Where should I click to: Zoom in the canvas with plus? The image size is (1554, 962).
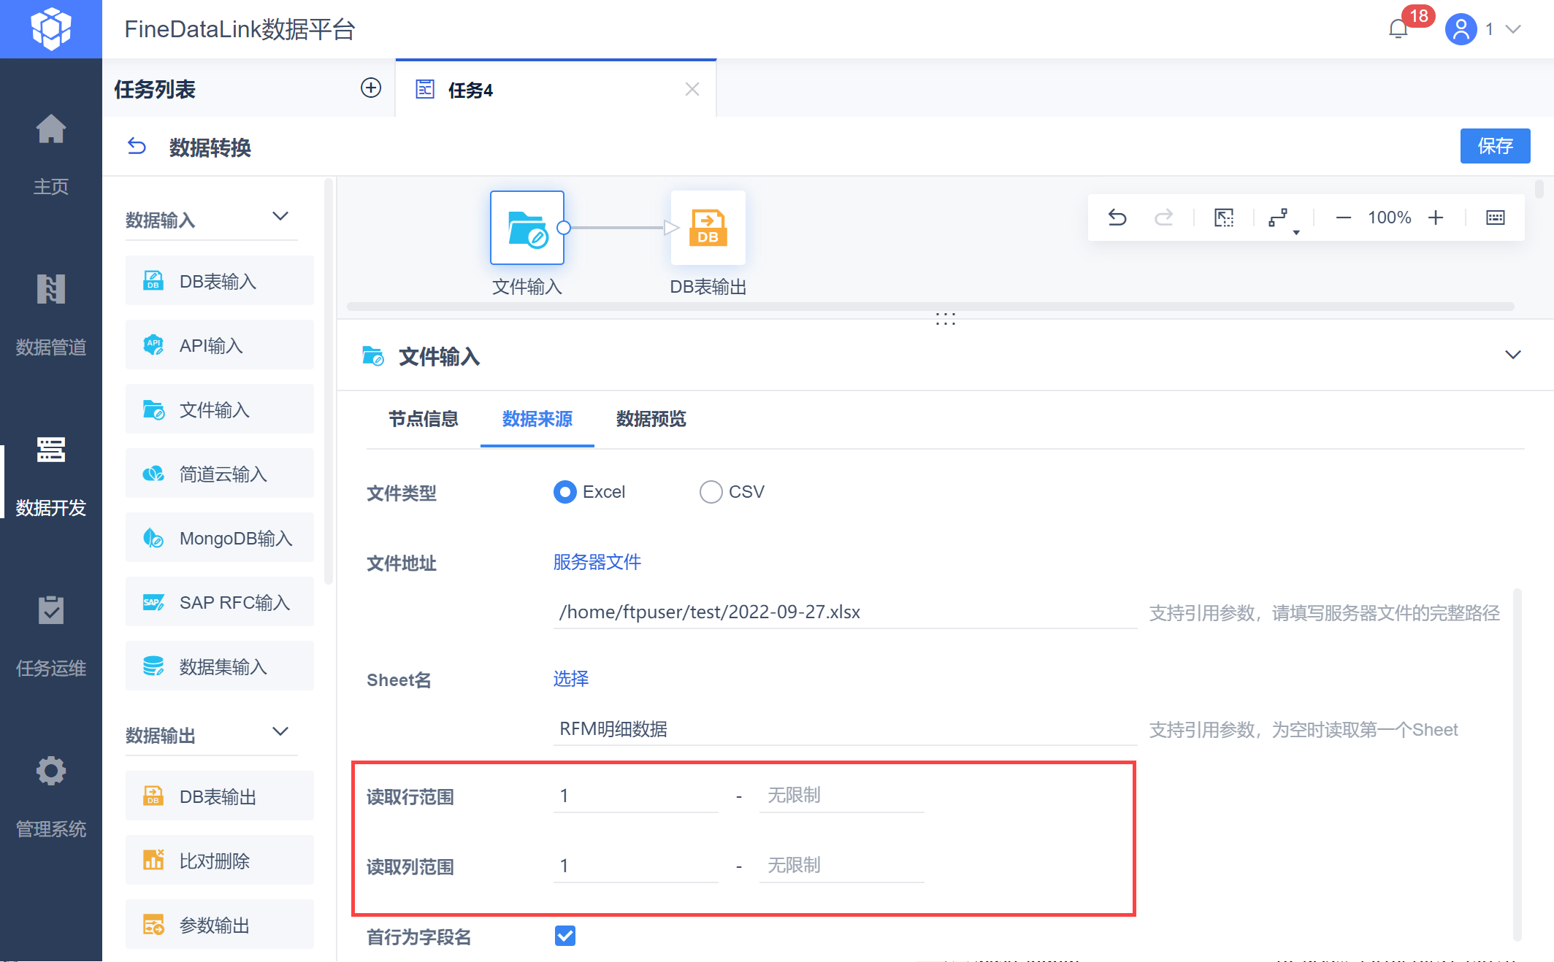[1436, 218]
